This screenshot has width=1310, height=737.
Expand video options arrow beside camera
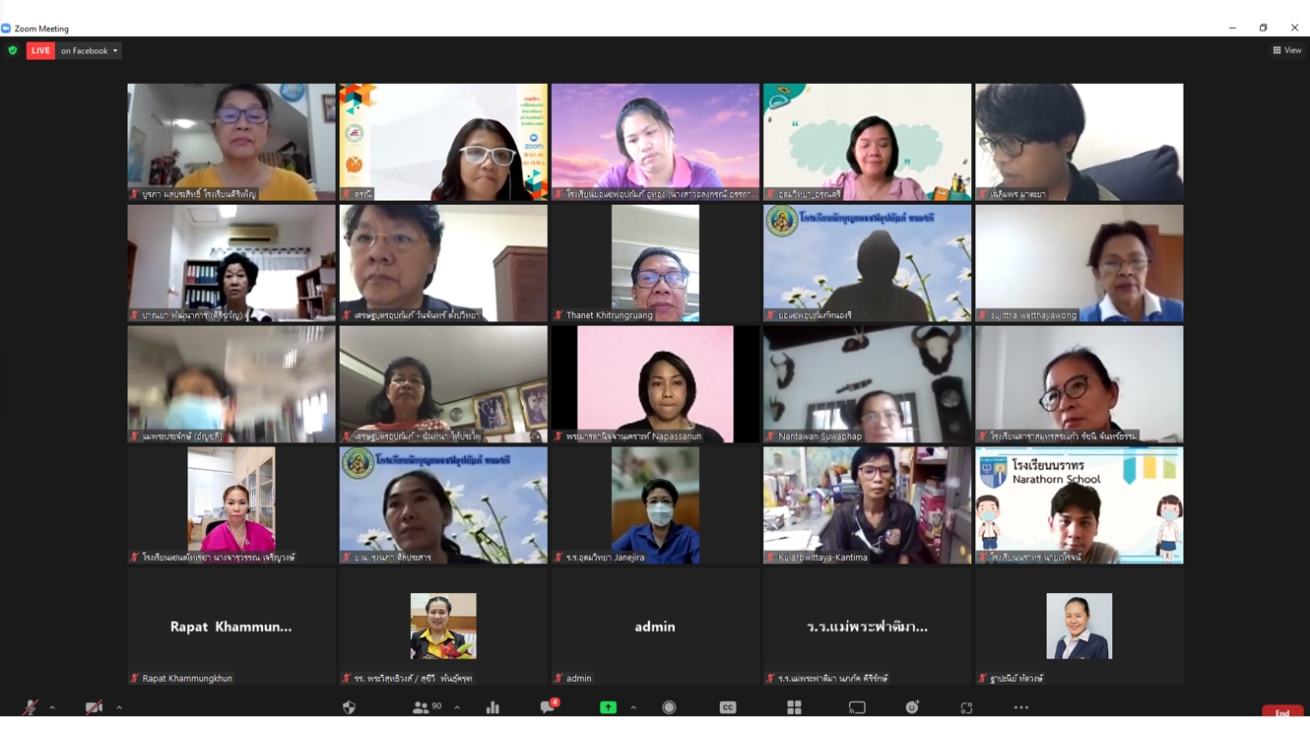[119, 707]
